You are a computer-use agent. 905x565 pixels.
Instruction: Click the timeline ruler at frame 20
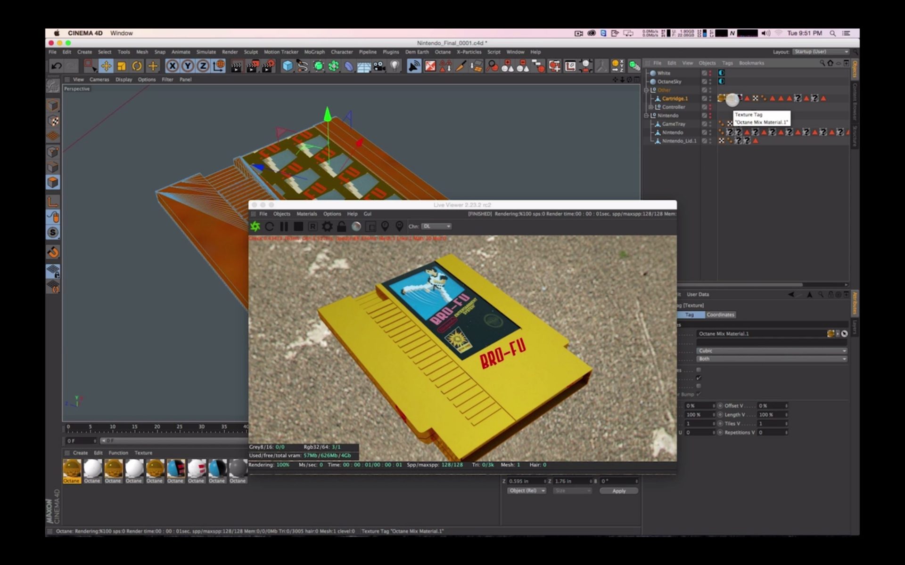point(157,428)
